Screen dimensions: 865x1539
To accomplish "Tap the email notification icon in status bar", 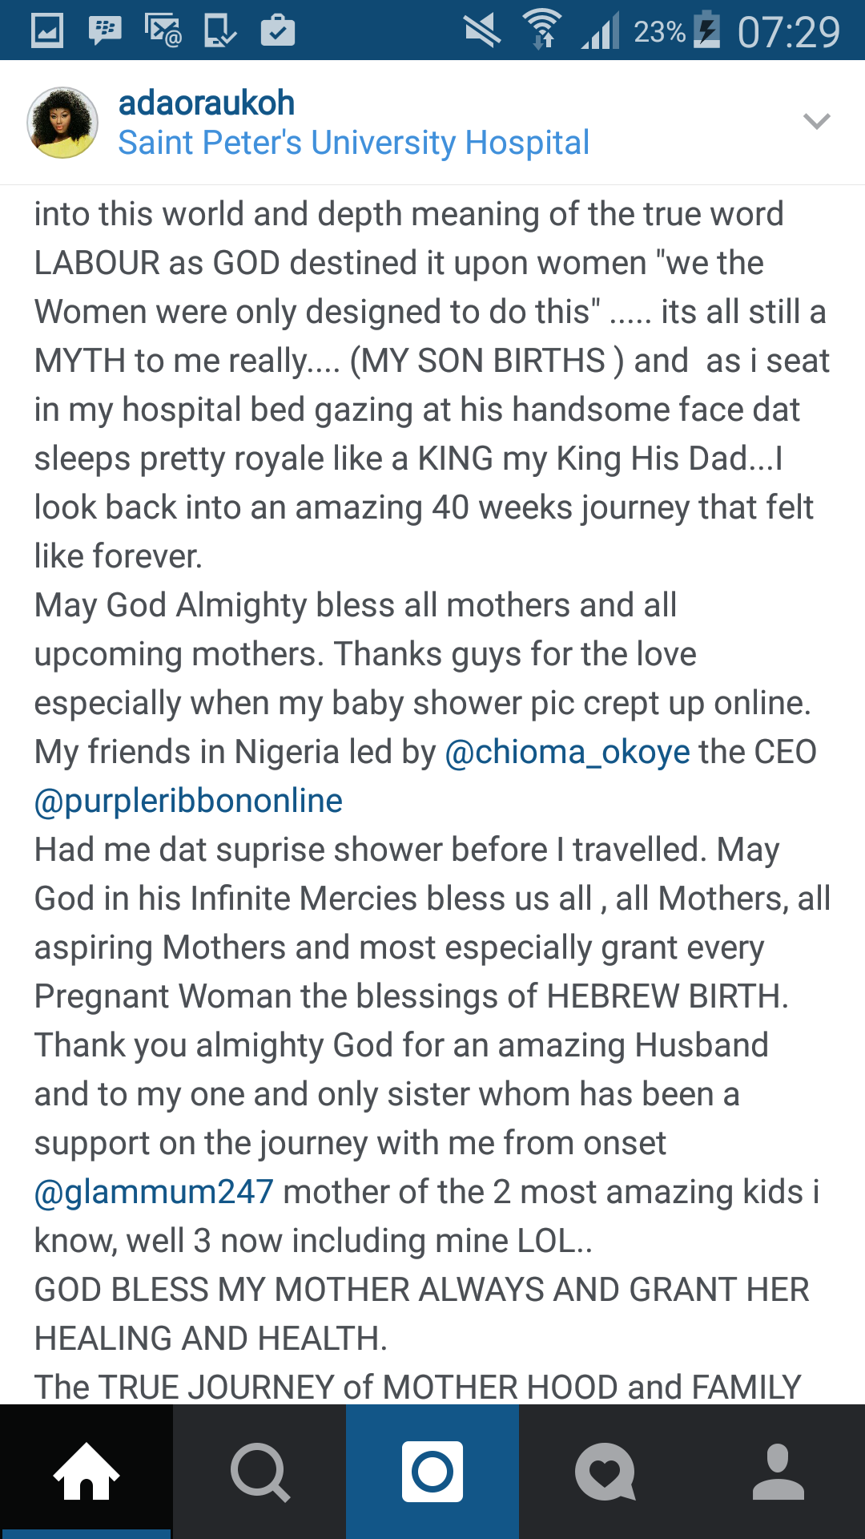I will pyautogui.click(x=163, y=30).
